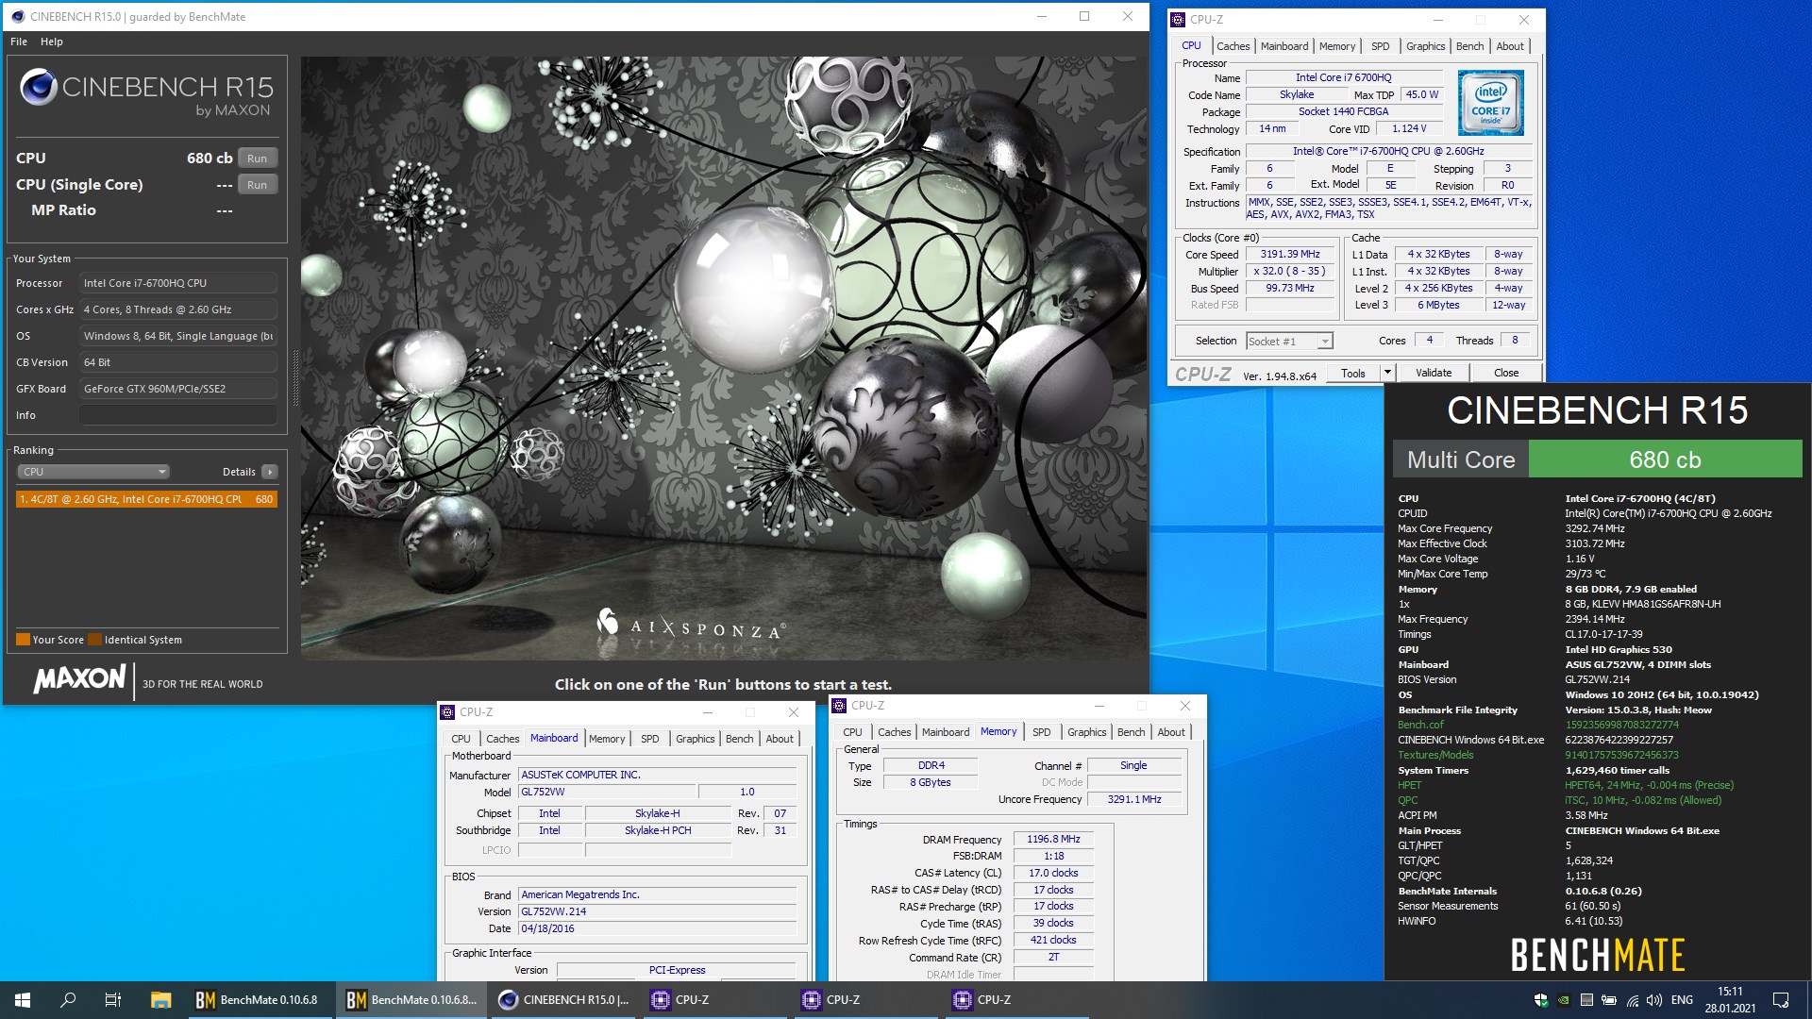This screenshot has height=1019, width=1812.
Task: Open Windows Security shield tray icon
Action: click(1541, 1000)
